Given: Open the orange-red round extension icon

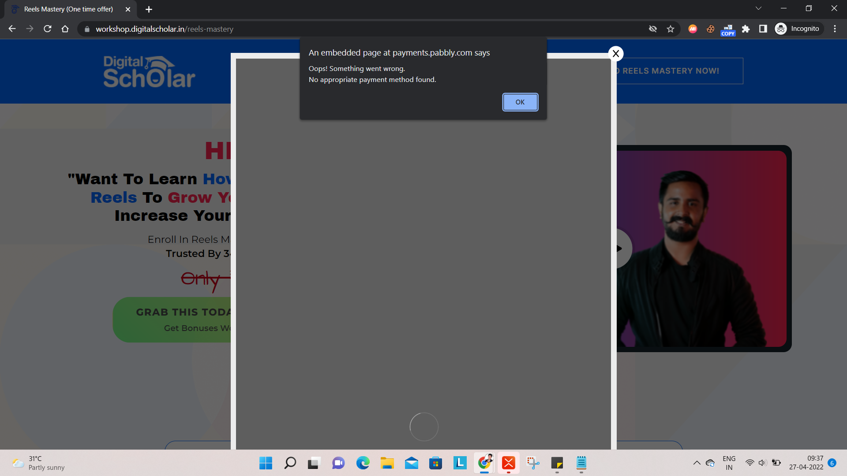Looking at the screenshot, I should (693, 29).
